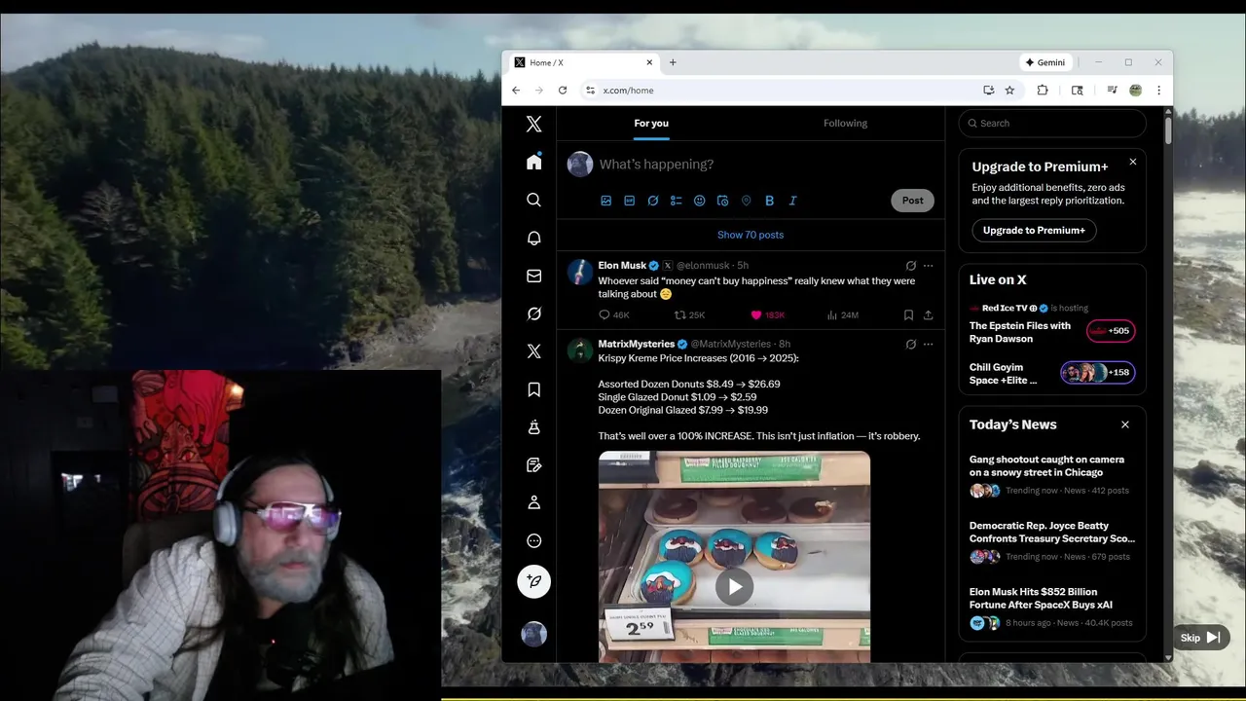Like Elon Musk's post heart
1246x701 pixels.
tap(755, 315)
